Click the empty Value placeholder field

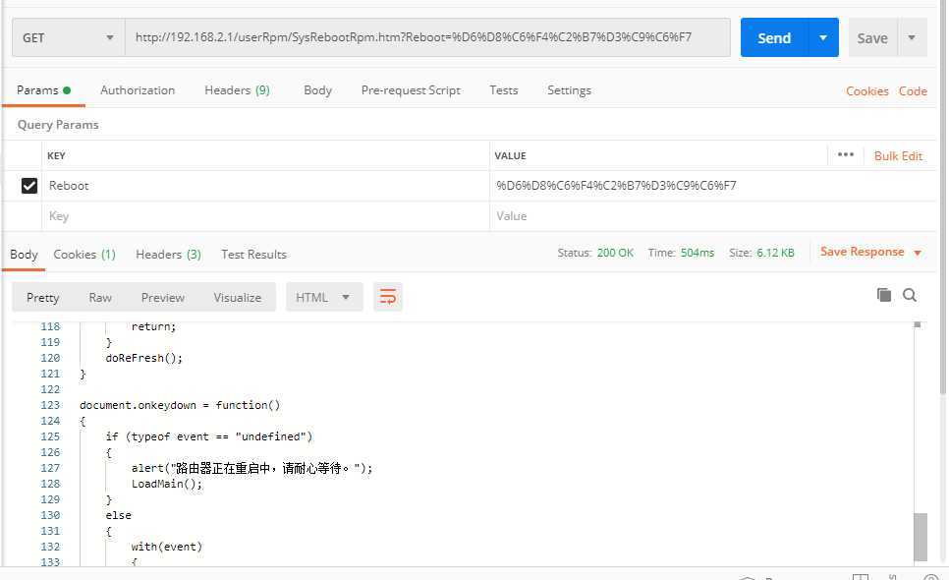pyautogui.click(x=712, y=216)
